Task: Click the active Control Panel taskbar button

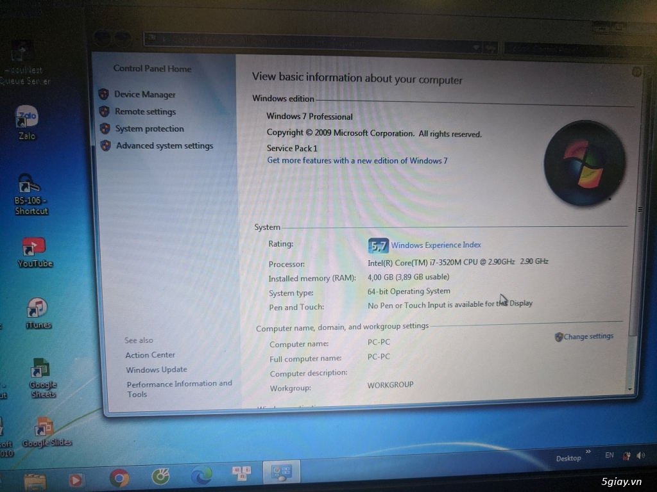Action: [x=281, y=471]
